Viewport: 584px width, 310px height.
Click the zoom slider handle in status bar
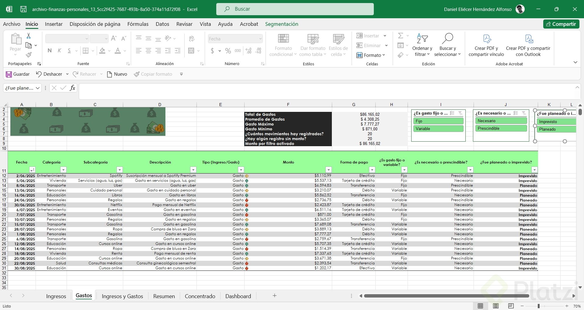click(x=538, y=306)
